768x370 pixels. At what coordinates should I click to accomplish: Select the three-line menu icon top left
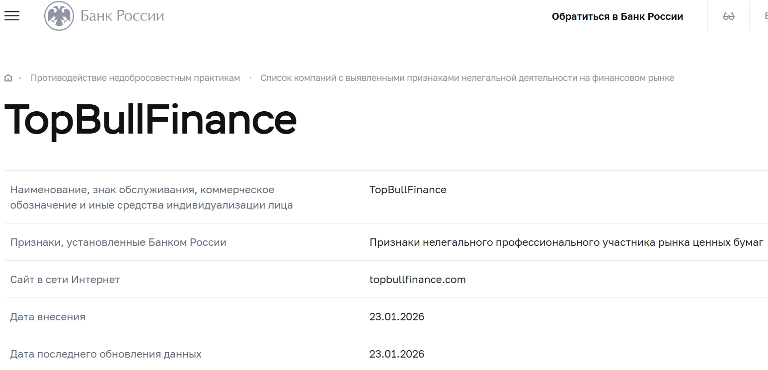(11, 15)
